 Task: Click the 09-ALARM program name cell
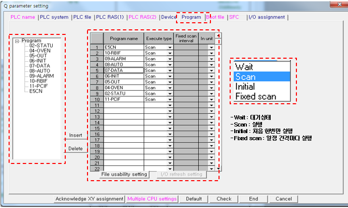pos(124,59)
